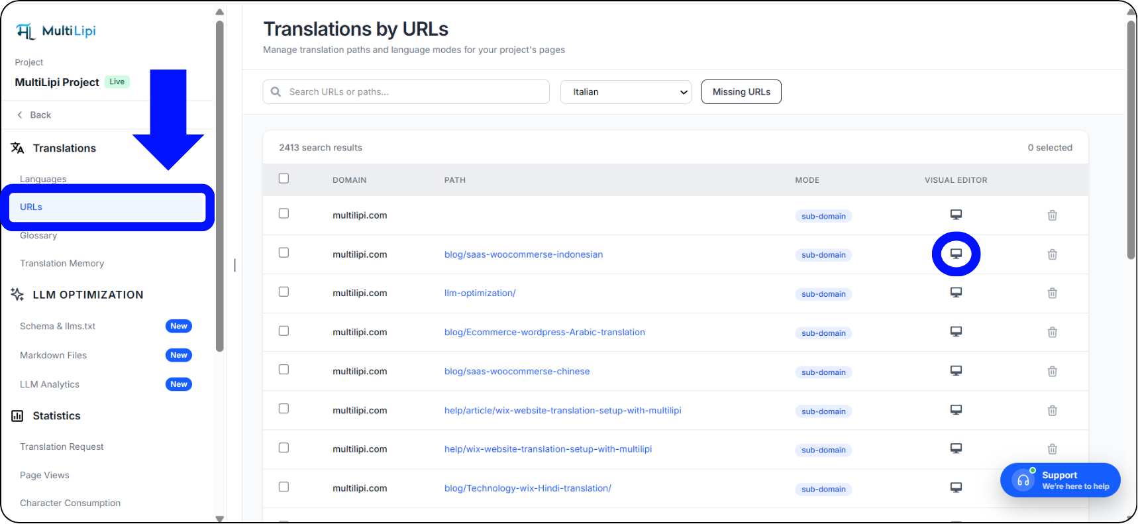This screenshot has height=524, width=1138.
Task: Delete the blog/Ecommerce-wordpress-Arabic-translation row
Action: click(x=1052, y=332)
